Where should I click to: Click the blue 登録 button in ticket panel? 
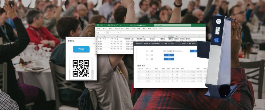(x=194, y=51)
